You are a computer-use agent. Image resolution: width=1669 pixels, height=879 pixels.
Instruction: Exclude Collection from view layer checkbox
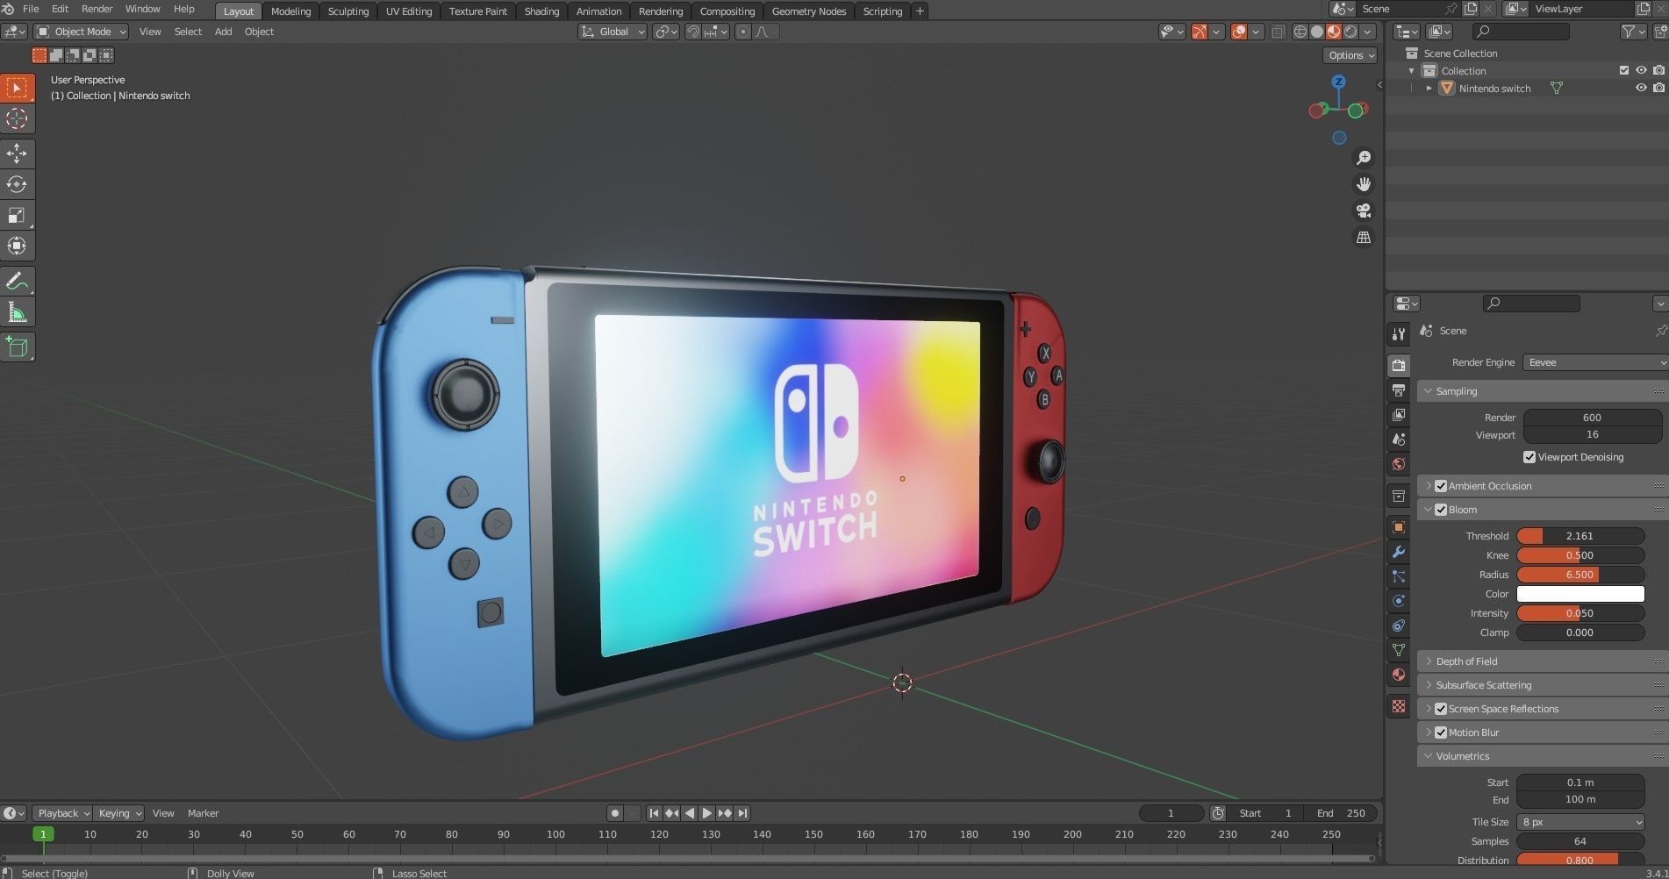pos(1624,70)
